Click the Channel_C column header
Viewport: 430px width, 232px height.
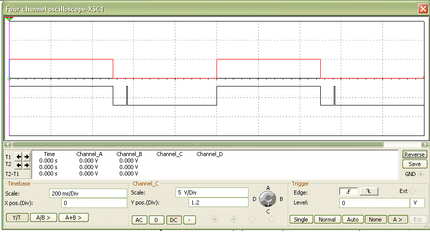coord(169,154)
